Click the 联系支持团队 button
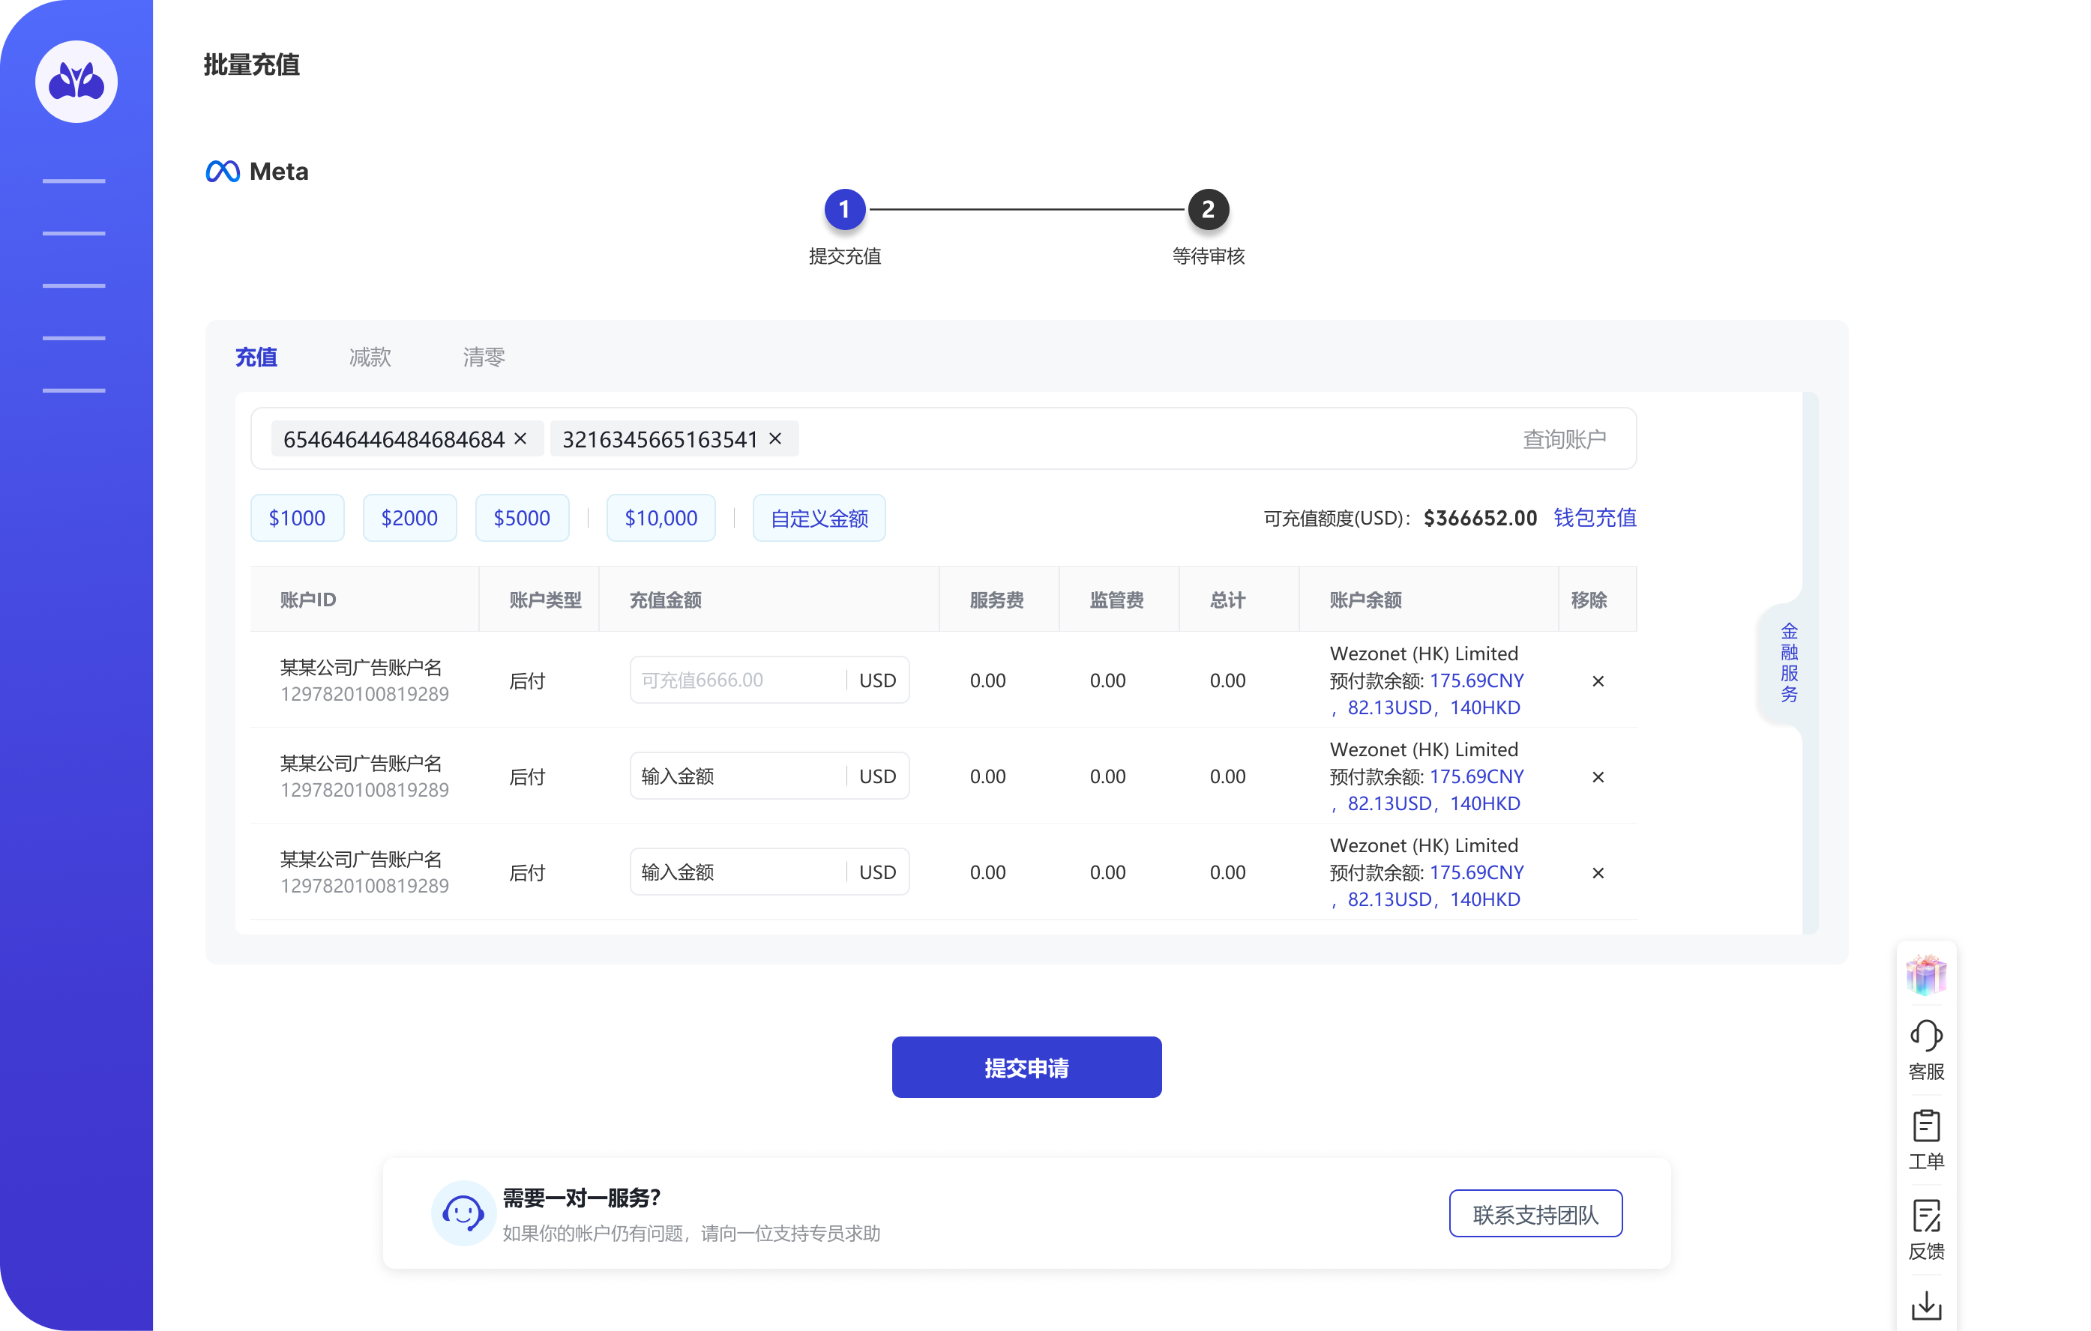This screenshot has height=1331, width=2091. click(x=1535, y=1214)
